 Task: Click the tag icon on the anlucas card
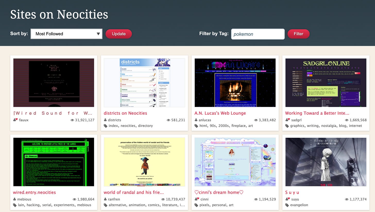197,126
